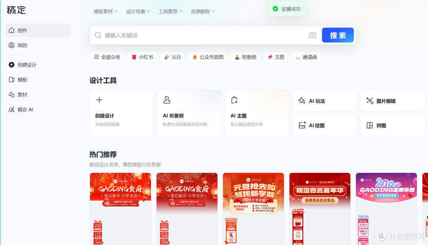This screenshot has width=428, height=245.
Task: Open the 稿定会员嘉年华 template thumbnail
Action: [320, 209]
